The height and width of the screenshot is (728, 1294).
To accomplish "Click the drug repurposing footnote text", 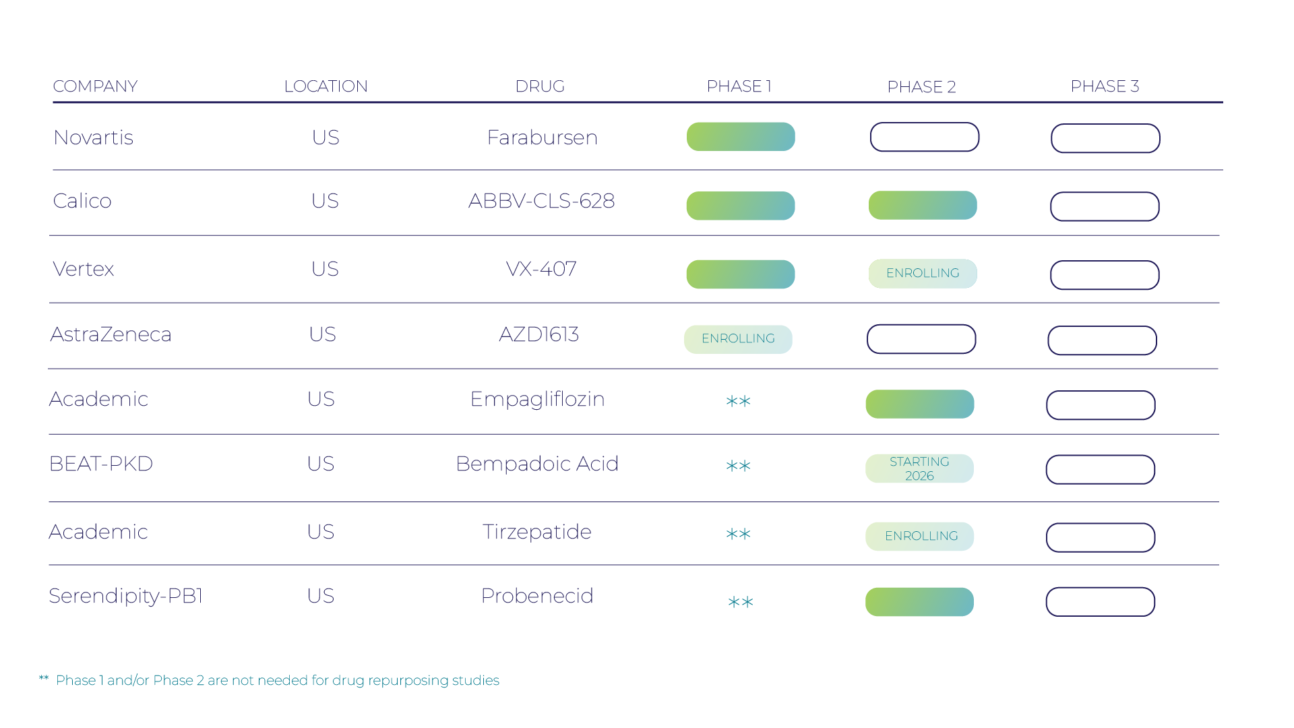I will [277, 680].
